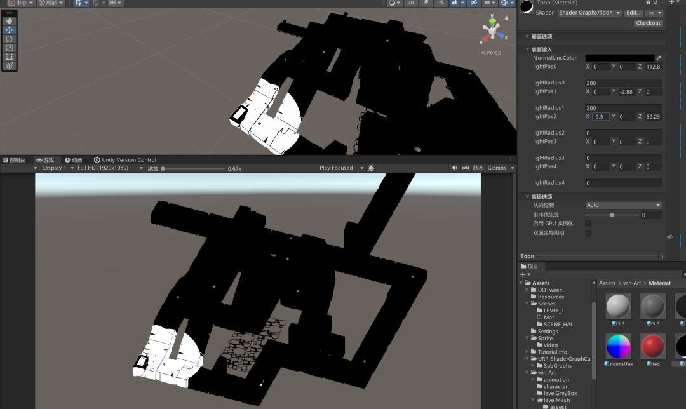Switch to 控制台 tab
Viewport: 686px width, 409px height.
[x=15, y=160]
